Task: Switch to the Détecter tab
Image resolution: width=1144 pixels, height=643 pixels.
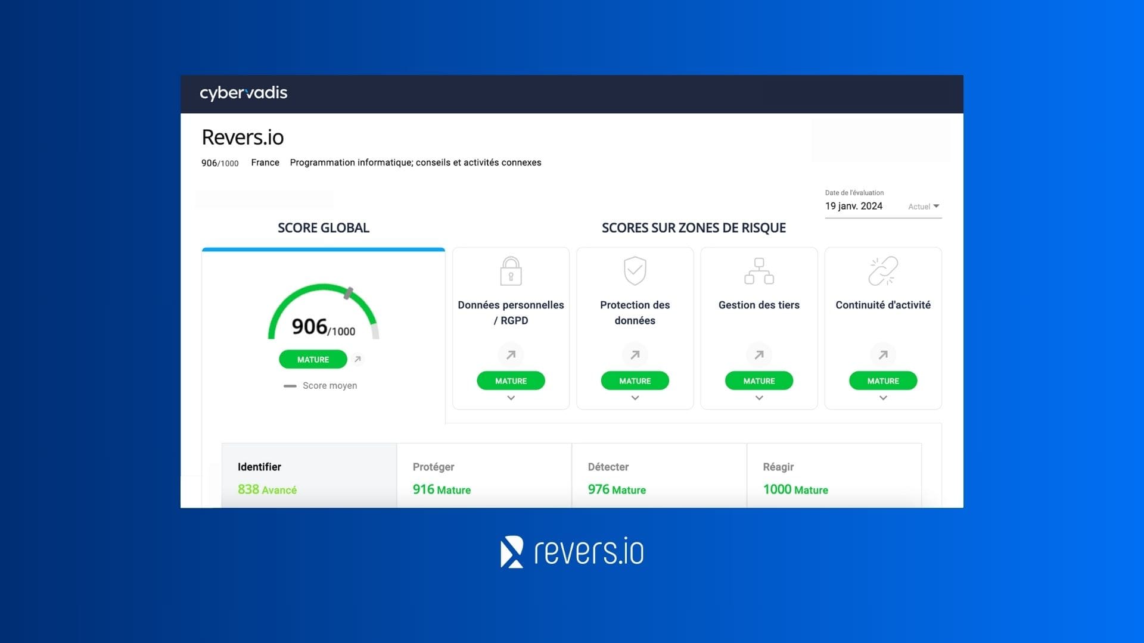Action: [x=660, y=476]
